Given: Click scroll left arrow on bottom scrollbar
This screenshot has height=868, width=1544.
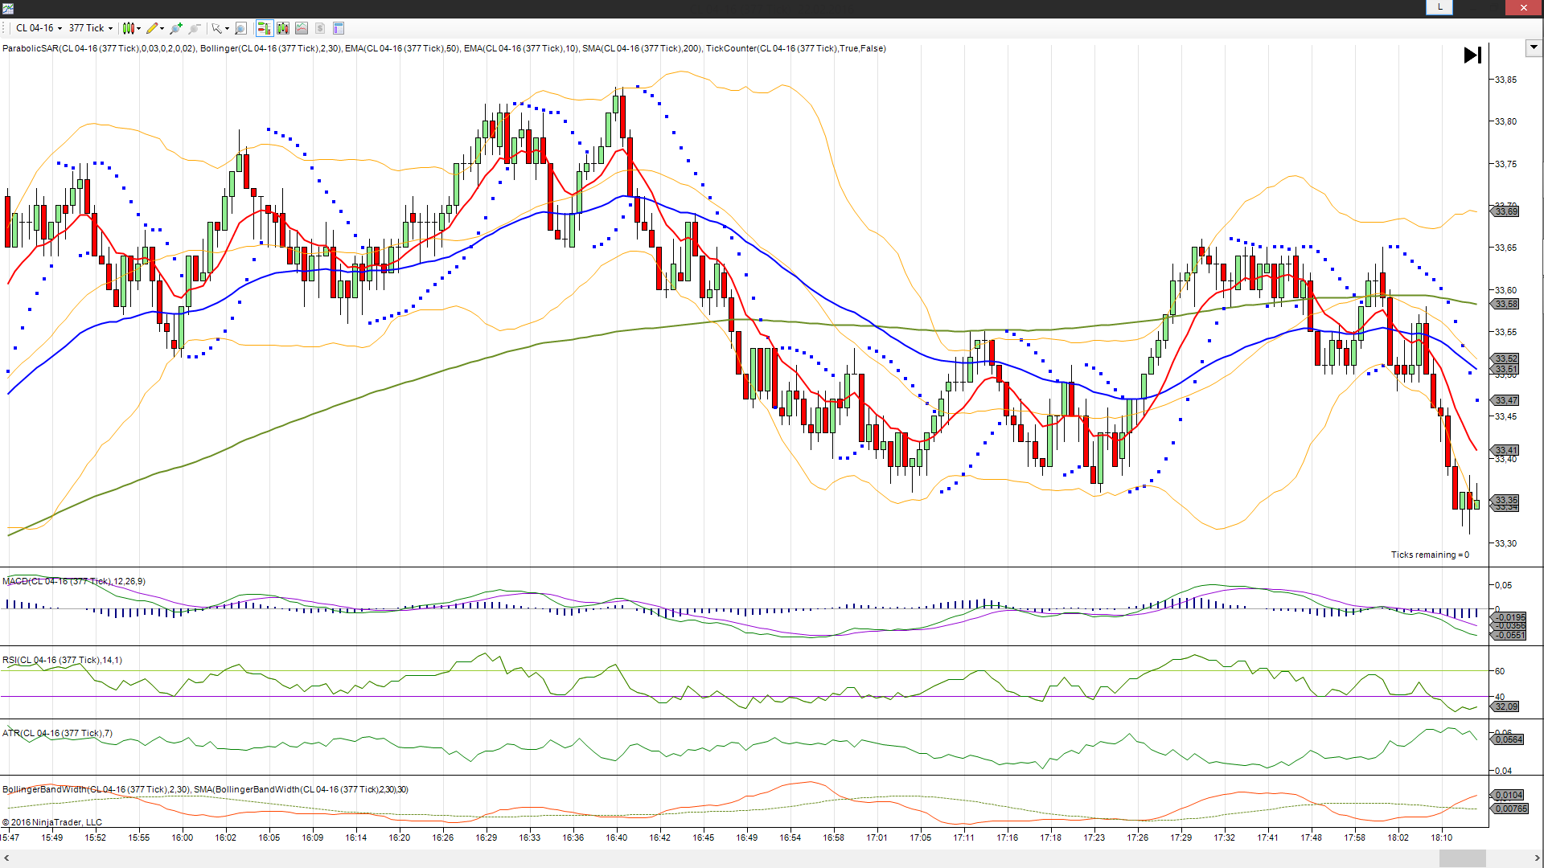Looking at the screenshot, I should click(x=6, y=858).
